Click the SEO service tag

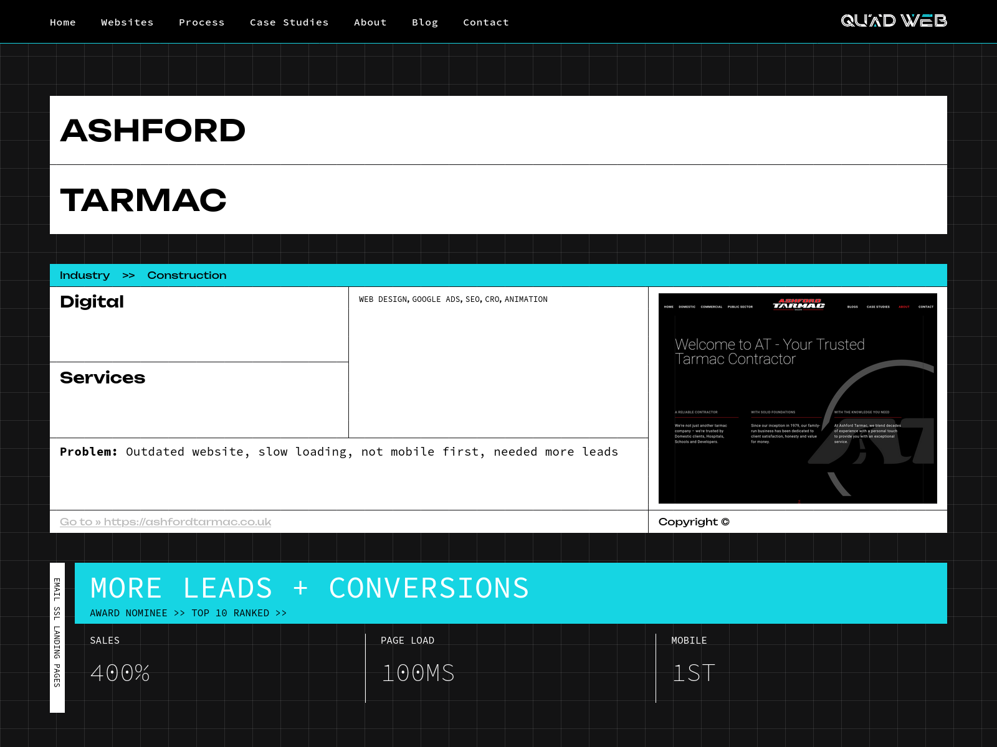[x=473, y=299]
